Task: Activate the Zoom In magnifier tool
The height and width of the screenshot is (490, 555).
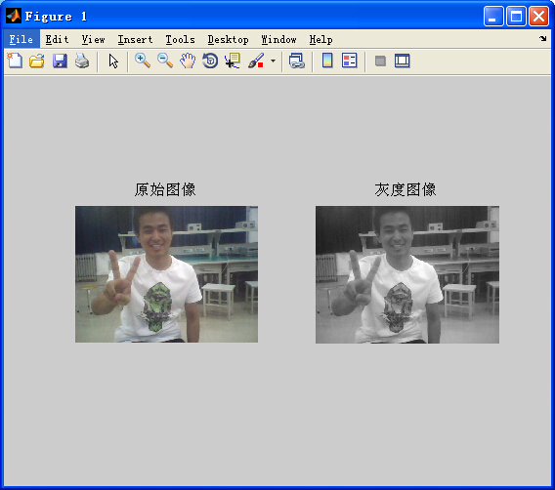Action: tap(143, 61)
